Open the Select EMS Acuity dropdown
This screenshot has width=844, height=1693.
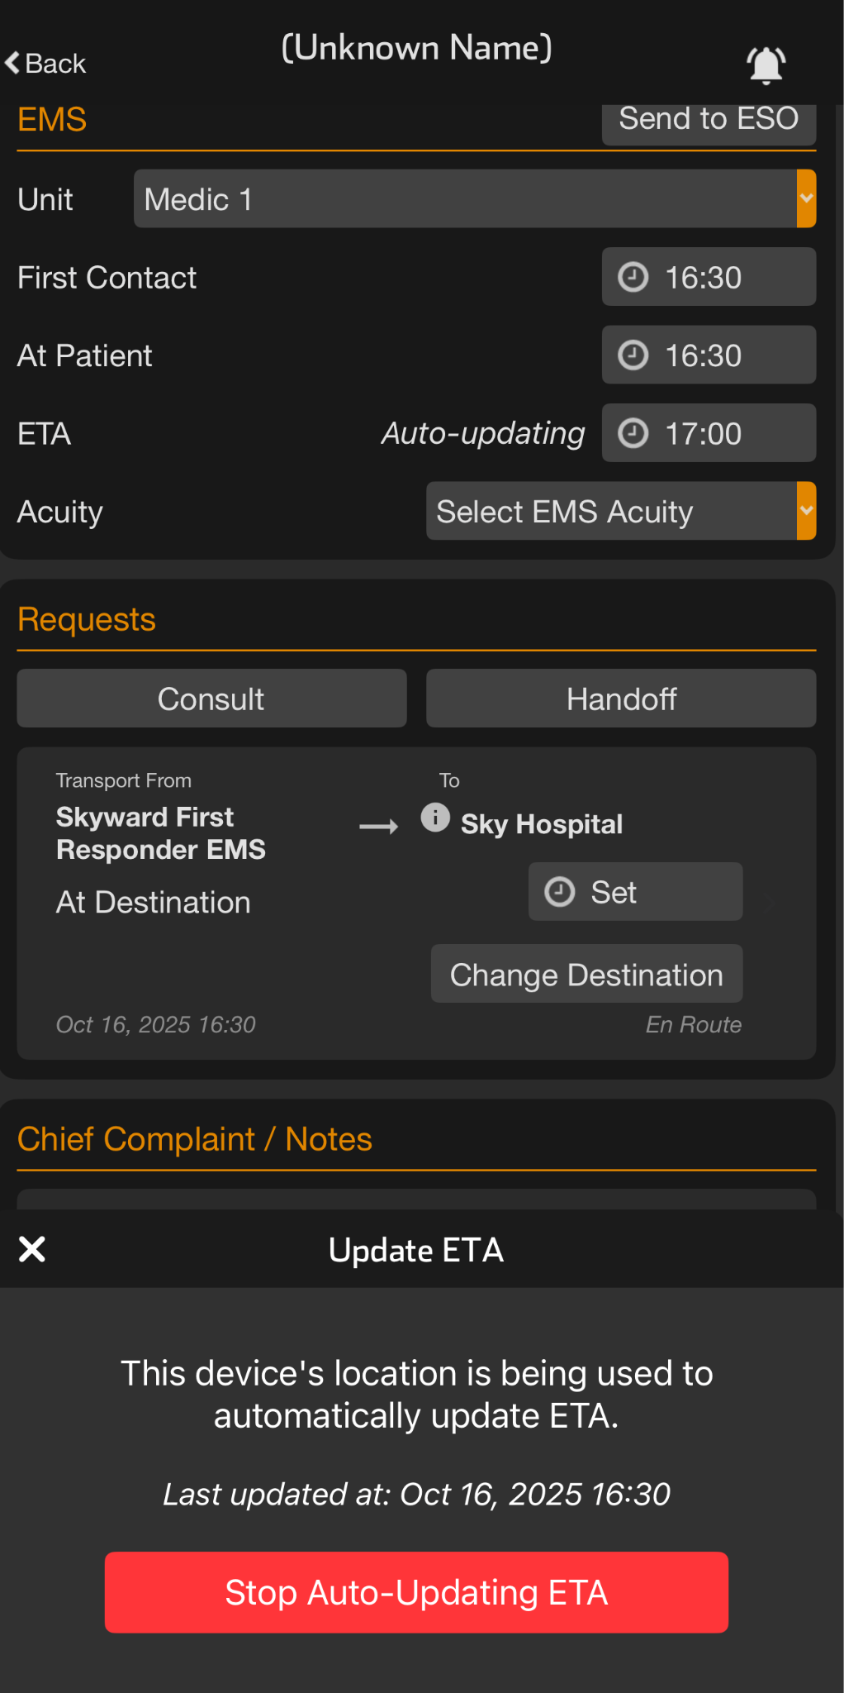point(611,512)
